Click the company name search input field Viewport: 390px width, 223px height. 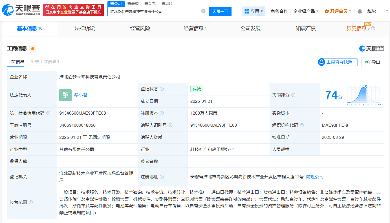[155, 11]
